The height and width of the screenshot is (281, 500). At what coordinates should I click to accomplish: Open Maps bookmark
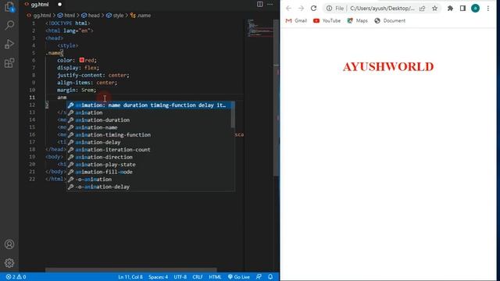[x=358, y=21]
